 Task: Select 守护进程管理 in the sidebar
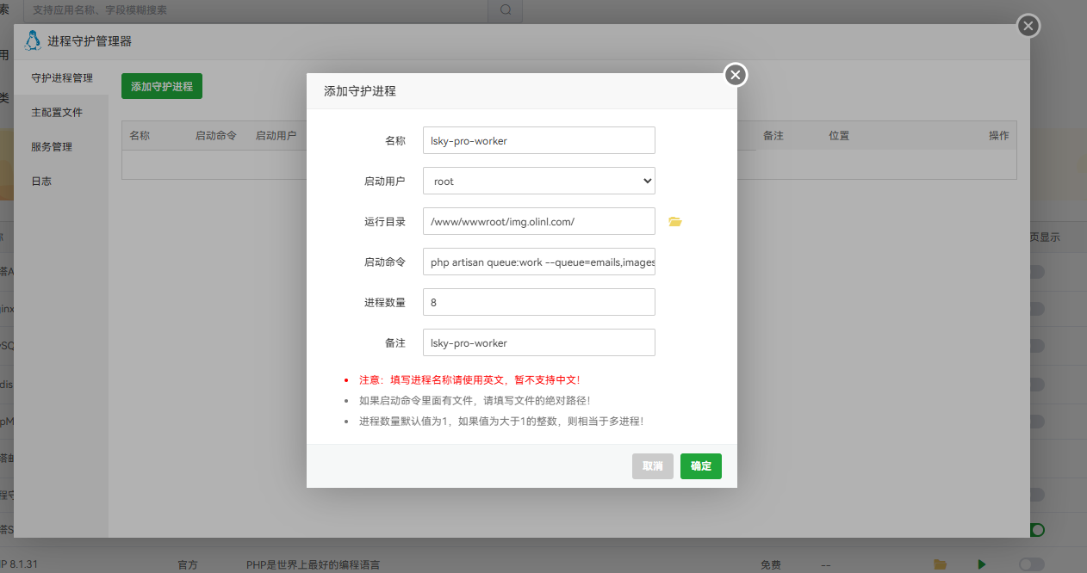pos(64,77)
